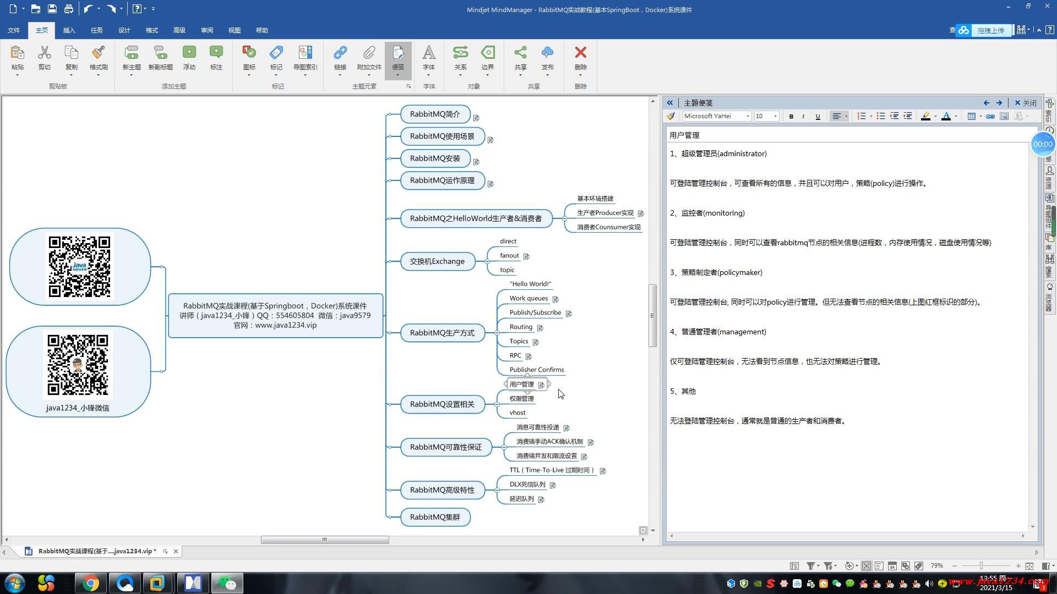The width and height of the screenshot is (1057, 594).
Task: Switch to the 设计 (Design) ribbon tab
Action: point(124,30)
